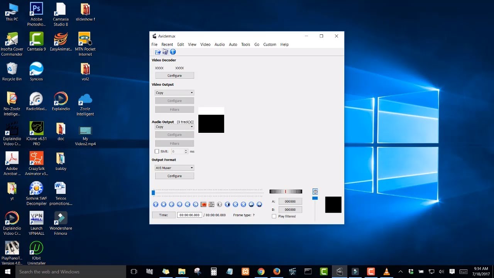The height and width of the screenshot is (278, 494).
Task: Click the iClone v6.51 PRO desktop icon
Action: [x=36, y=134]
